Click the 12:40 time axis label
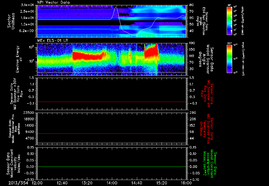The width and height of the screenshot is (269, 186). pos(62,183)
